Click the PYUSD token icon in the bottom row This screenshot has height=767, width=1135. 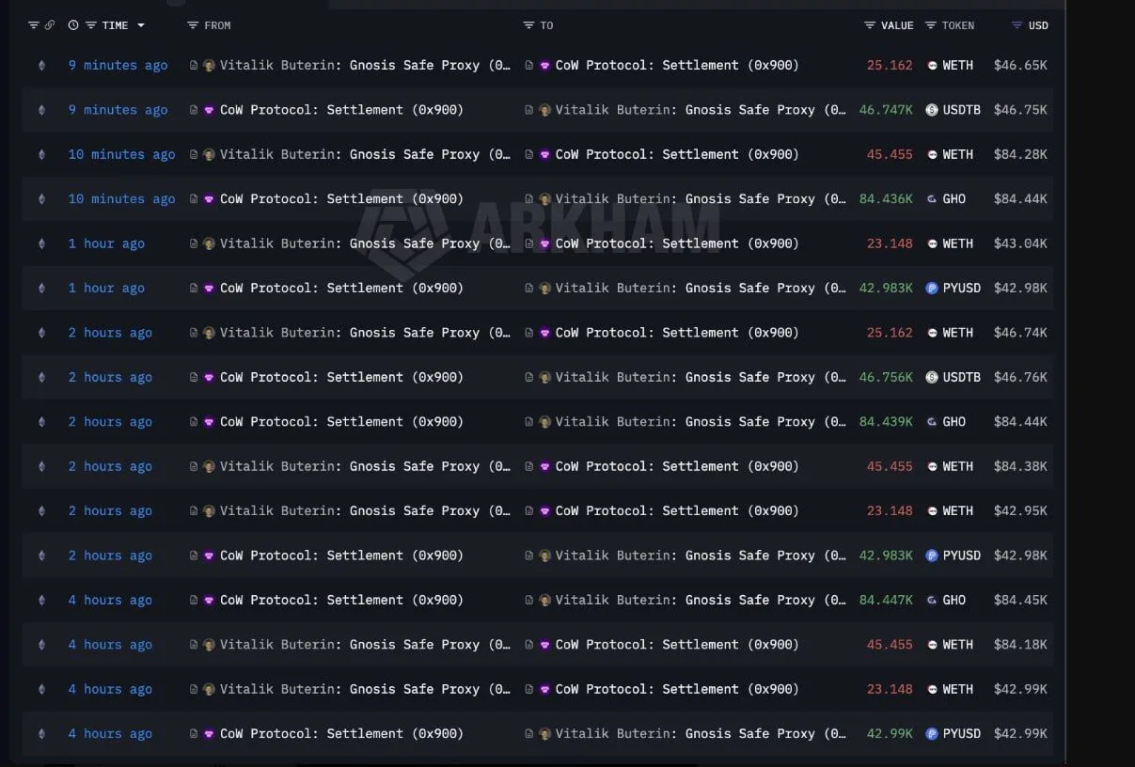tap(932, 733)
